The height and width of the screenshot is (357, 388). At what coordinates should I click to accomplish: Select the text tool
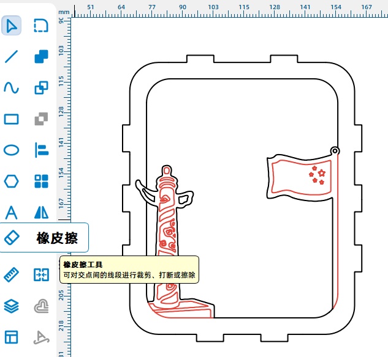click(12, 213)
